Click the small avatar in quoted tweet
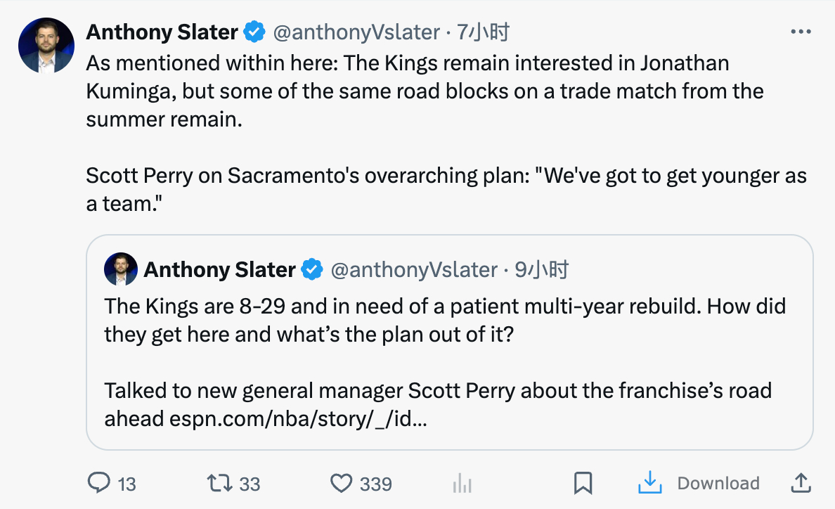This screenshot has height=509, width=835. (x=120, y=269)
